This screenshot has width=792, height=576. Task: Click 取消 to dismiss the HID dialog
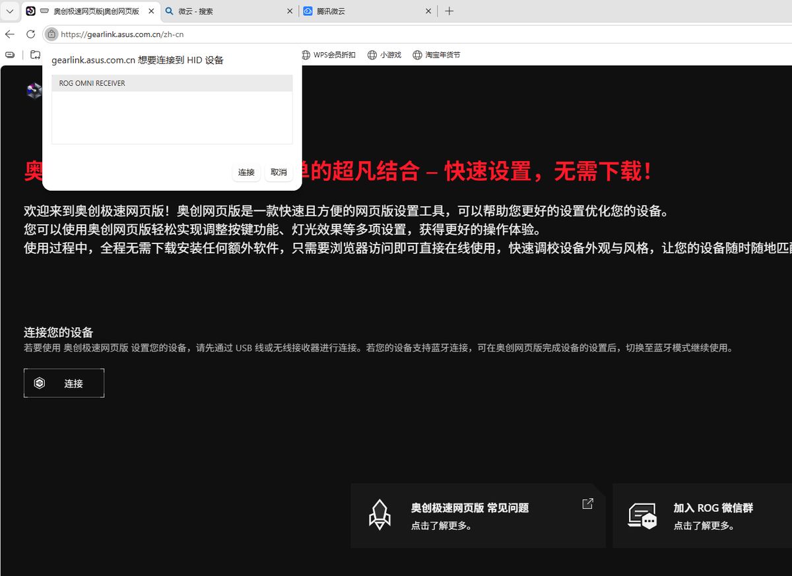point(279,172)
